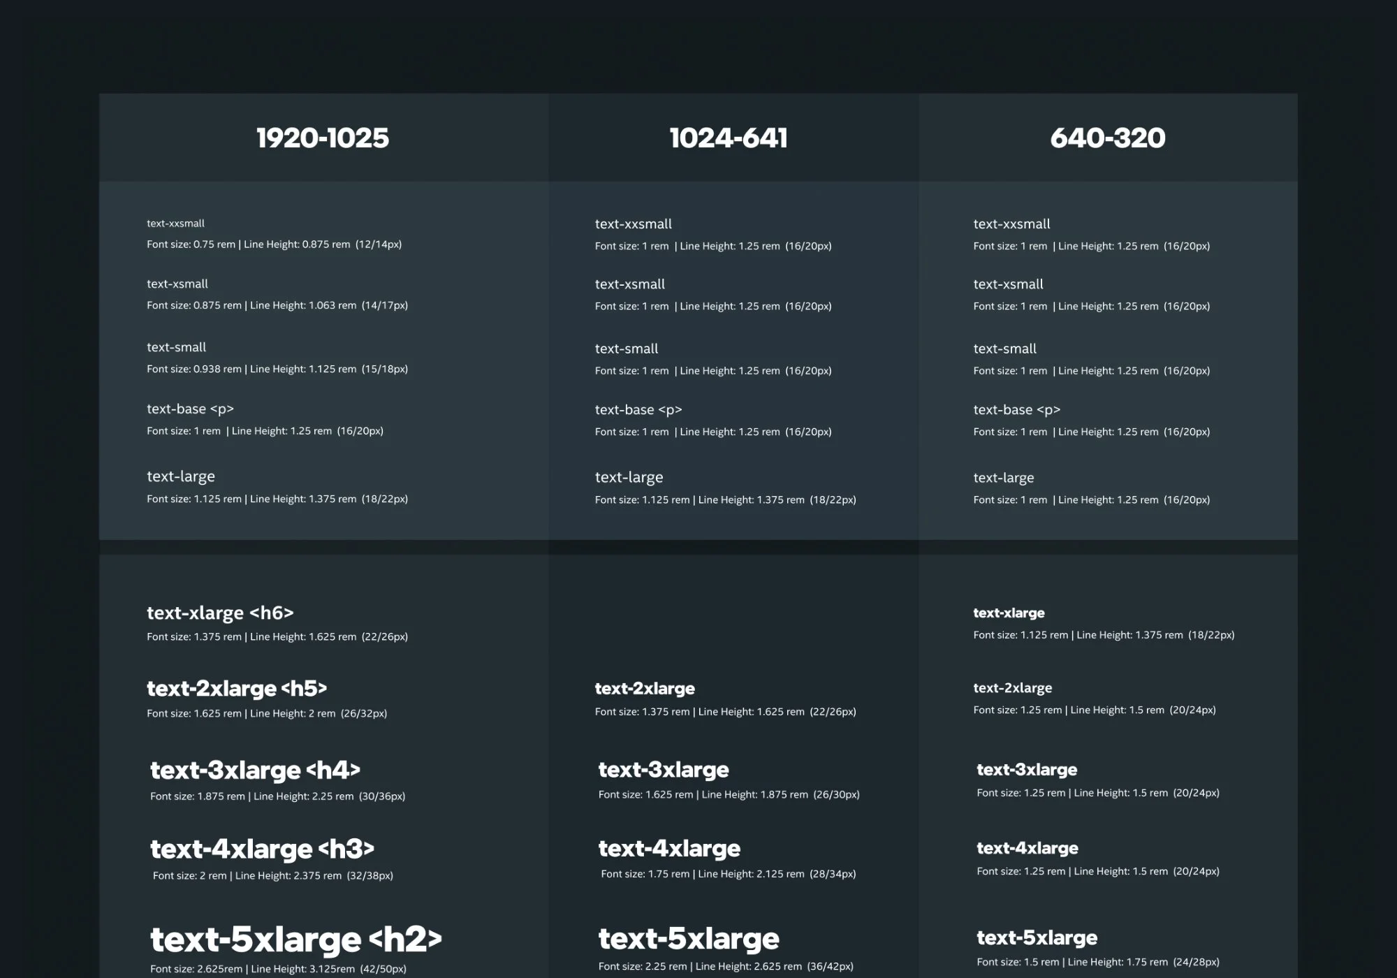Select "text-small" label in the 1920-1025 column

tap(176, 347)
